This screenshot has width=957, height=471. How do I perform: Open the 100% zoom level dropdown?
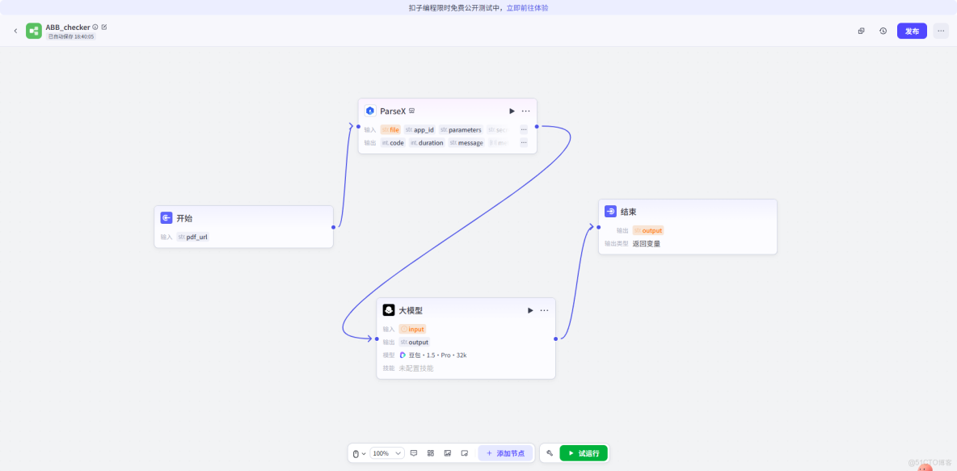(386, 452)
